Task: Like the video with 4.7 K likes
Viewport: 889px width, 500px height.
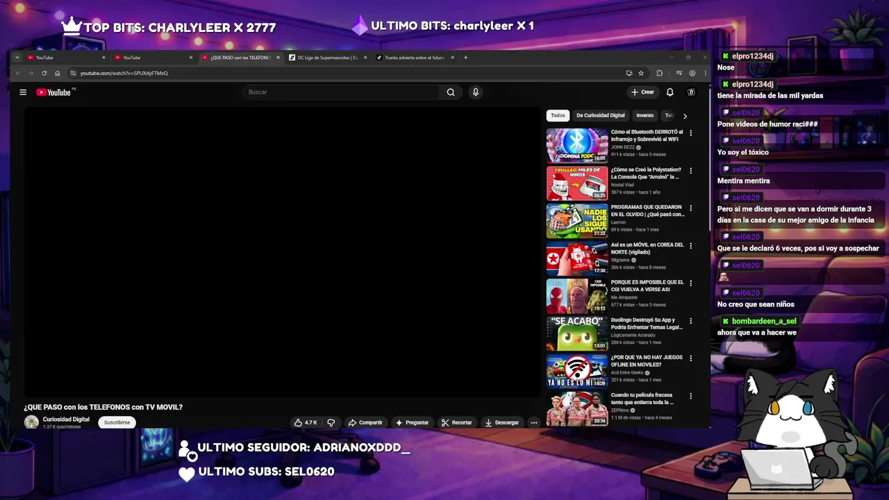Action: (x=305, y=422)
